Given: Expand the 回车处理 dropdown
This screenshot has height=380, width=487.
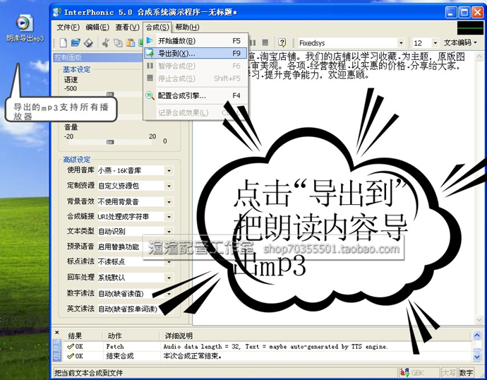Looking at the screenshot, I should 169,278.
